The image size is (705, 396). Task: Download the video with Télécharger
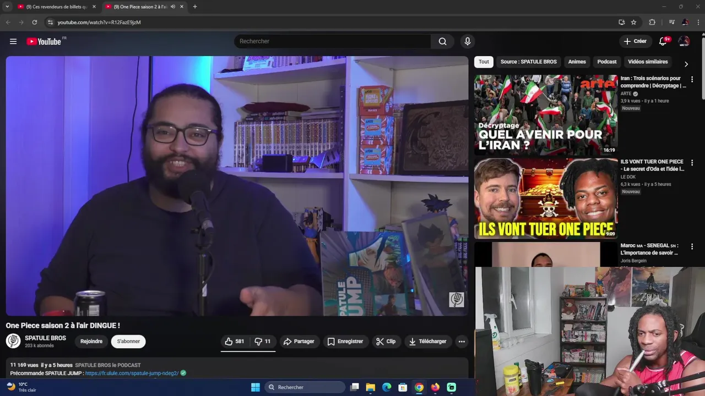pyautogui.click(x=427, y=342)
